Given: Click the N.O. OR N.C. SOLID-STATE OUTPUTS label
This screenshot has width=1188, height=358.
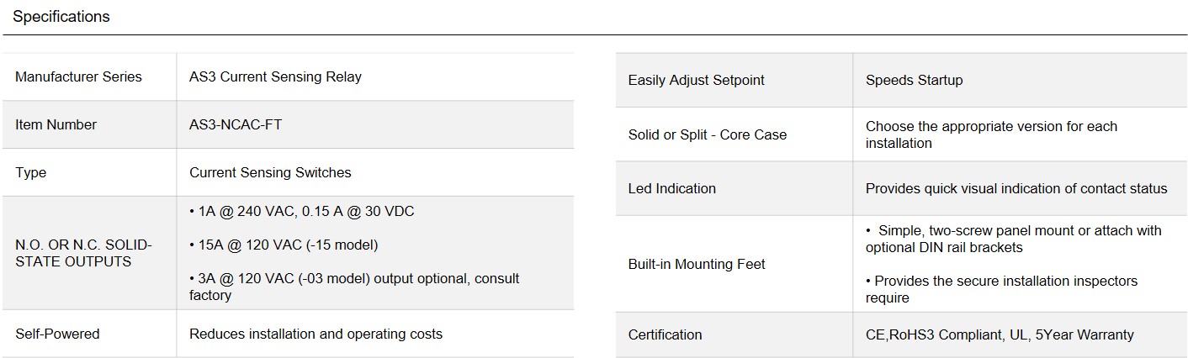Looking at the screenshot, I should point(83,253).
